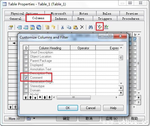Click the Table Properties title bar icon
150x126 pixels.
(x=4, y=4)
